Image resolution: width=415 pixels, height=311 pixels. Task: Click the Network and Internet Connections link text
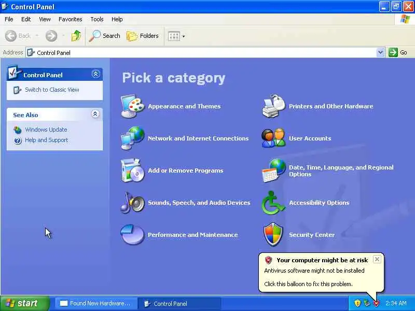coord(198,138)
